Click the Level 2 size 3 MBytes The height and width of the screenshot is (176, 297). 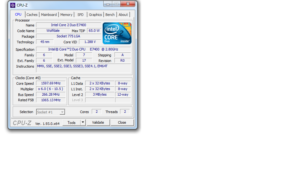click(100, 94)
